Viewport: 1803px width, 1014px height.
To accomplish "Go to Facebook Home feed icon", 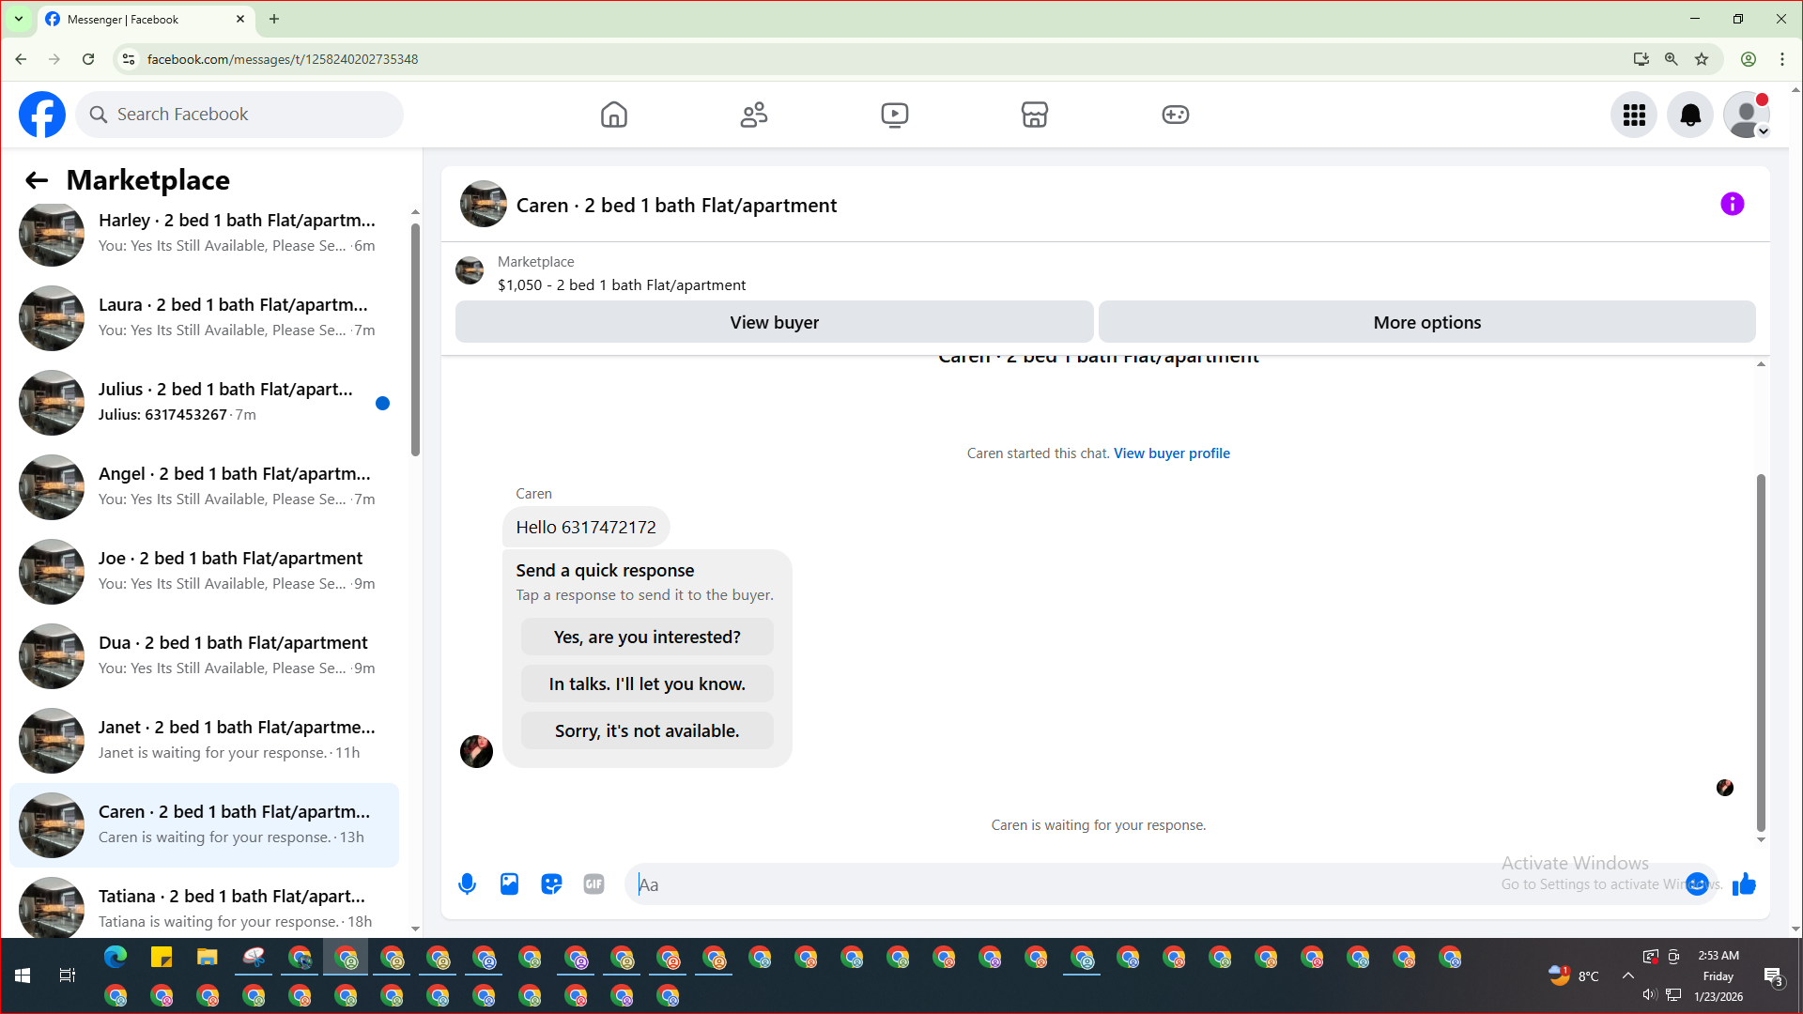I will coord(614,115).
